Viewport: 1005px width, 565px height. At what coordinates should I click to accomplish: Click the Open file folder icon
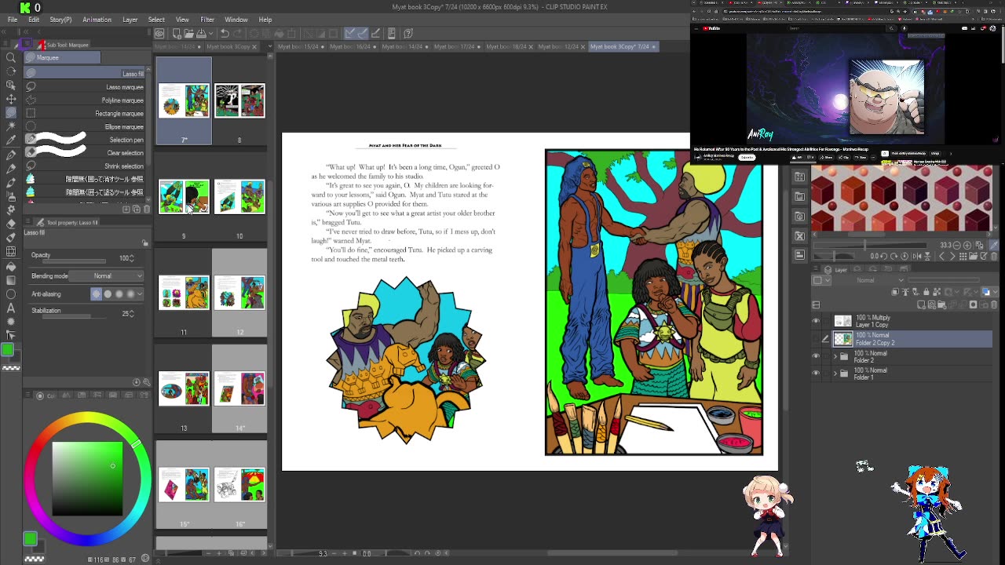(x=189, y=33)
